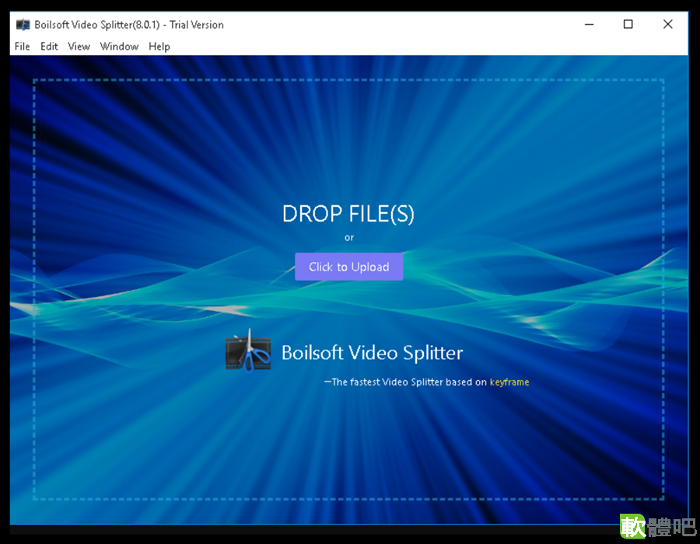The height and width of the screenshot is (544, 700).
Task: Click the Click to Upload button
Action: point(348,267)
